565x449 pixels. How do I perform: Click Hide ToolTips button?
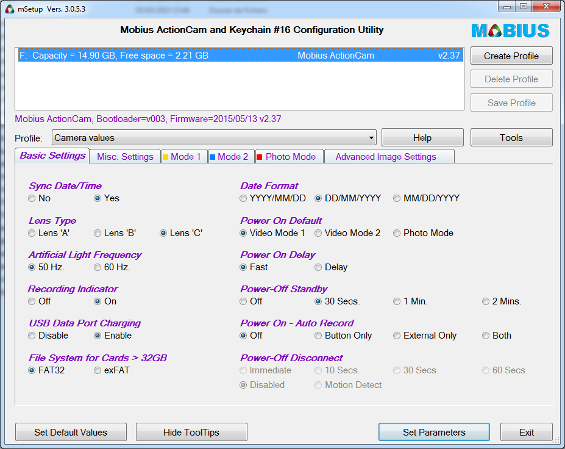[x=191, y=432]
